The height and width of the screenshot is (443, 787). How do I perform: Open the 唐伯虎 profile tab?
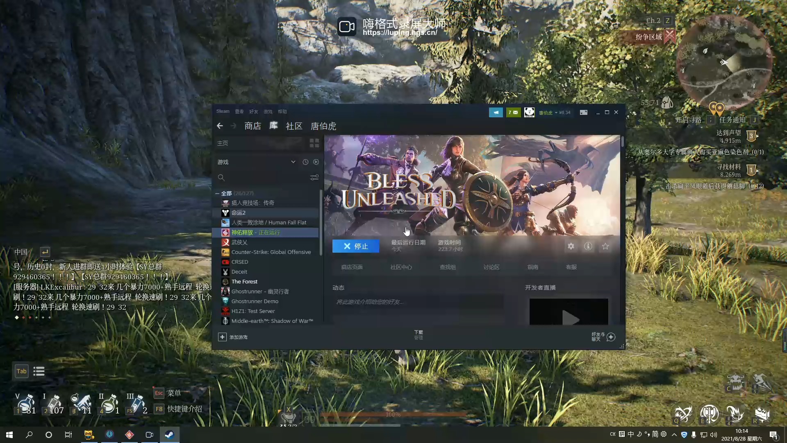tap(323, 126)
